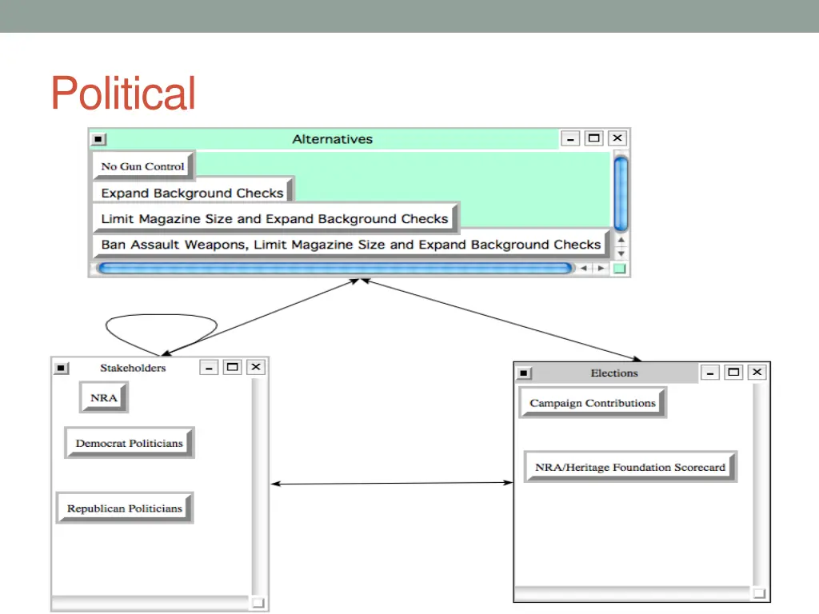Image resolution: width=819 pixels, height=614 pixels.
Task: Open the Stakeholders window system menu icon
Action: tap(62, 368)
